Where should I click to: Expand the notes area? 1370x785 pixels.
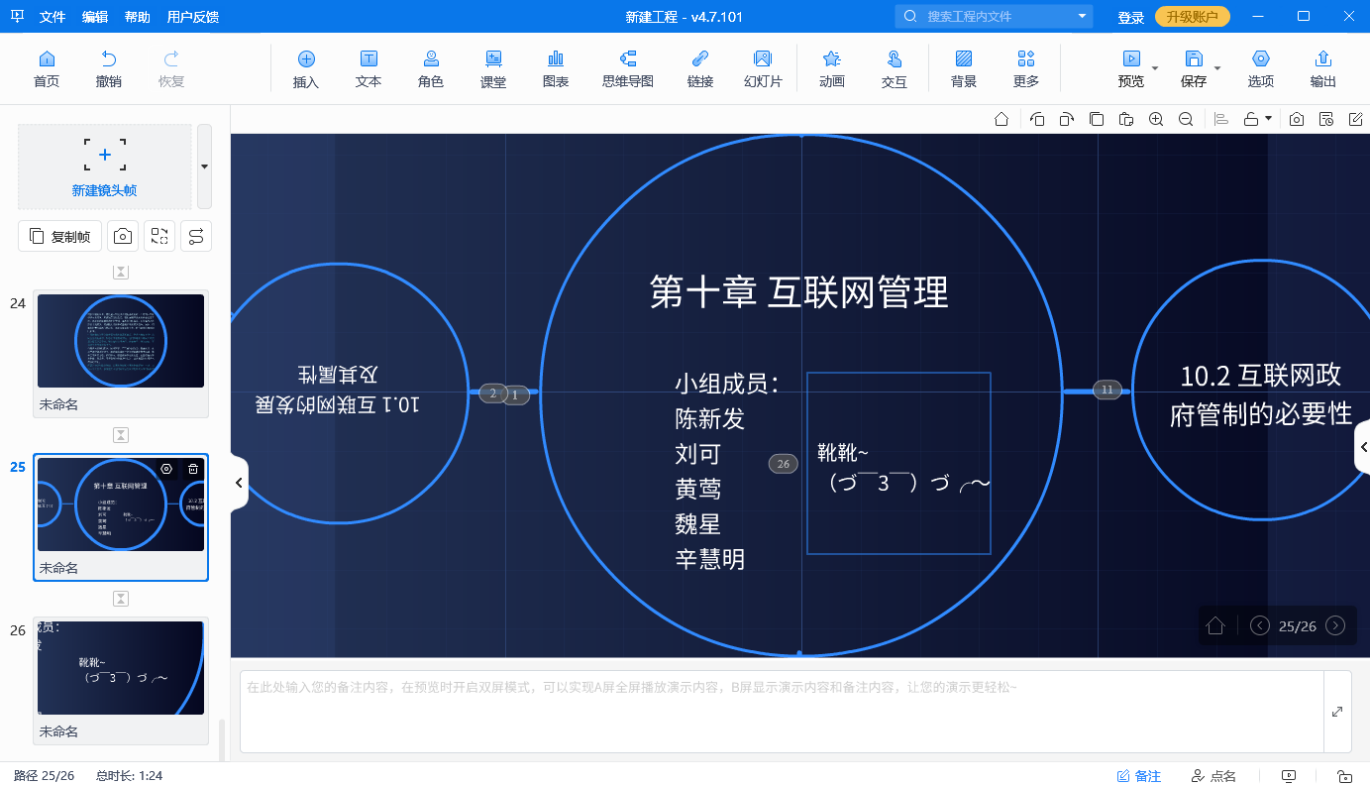(x=1337, y=712)
